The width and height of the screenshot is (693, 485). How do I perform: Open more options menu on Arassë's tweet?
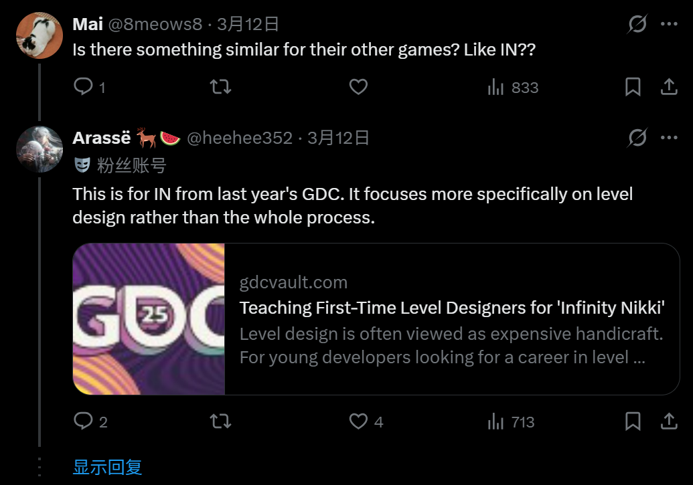click(669, 138)
